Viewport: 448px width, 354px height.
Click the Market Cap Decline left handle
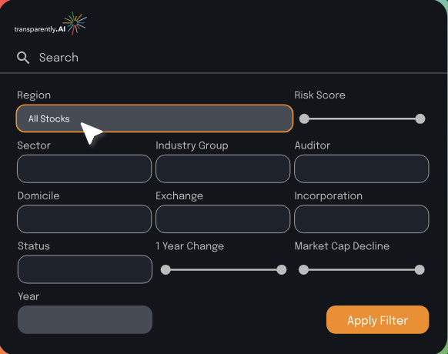[x=304, y=269]
